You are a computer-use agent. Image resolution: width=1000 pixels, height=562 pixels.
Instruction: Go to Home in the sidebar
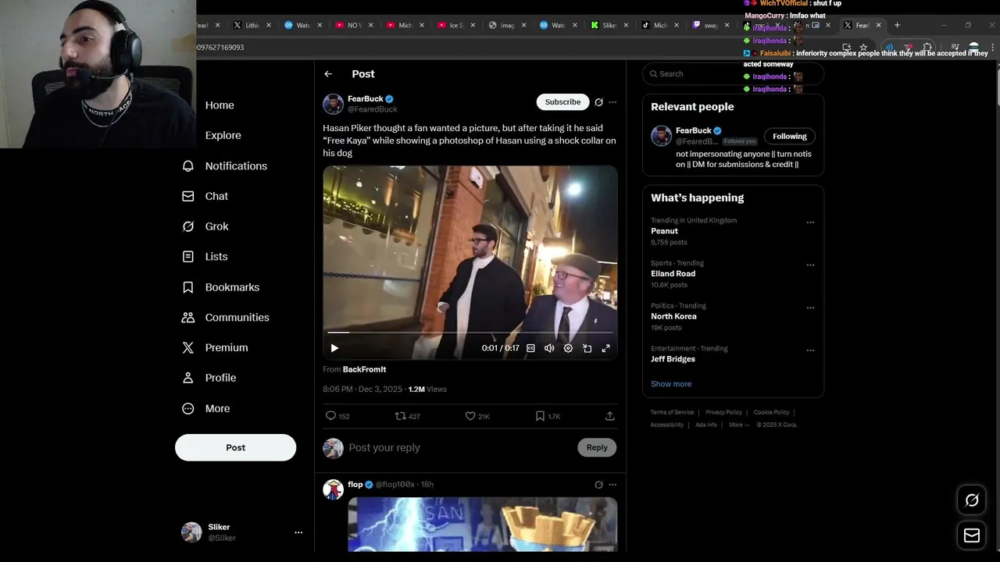tap(208, 105)
